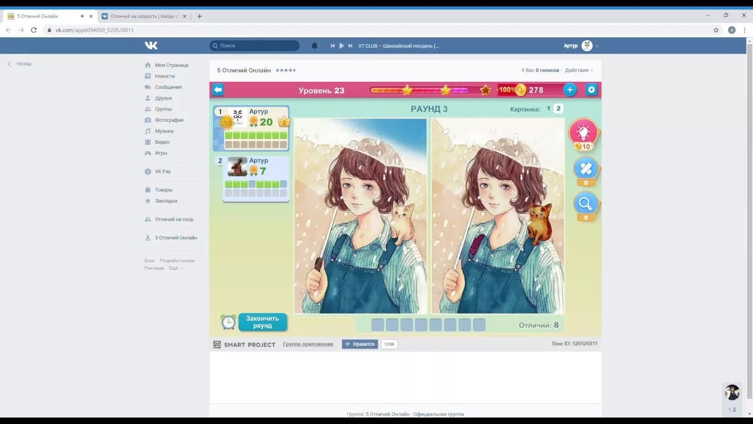753x424 pixels.
Task: Click the VK logo in header
Action: tap(151, 45)
